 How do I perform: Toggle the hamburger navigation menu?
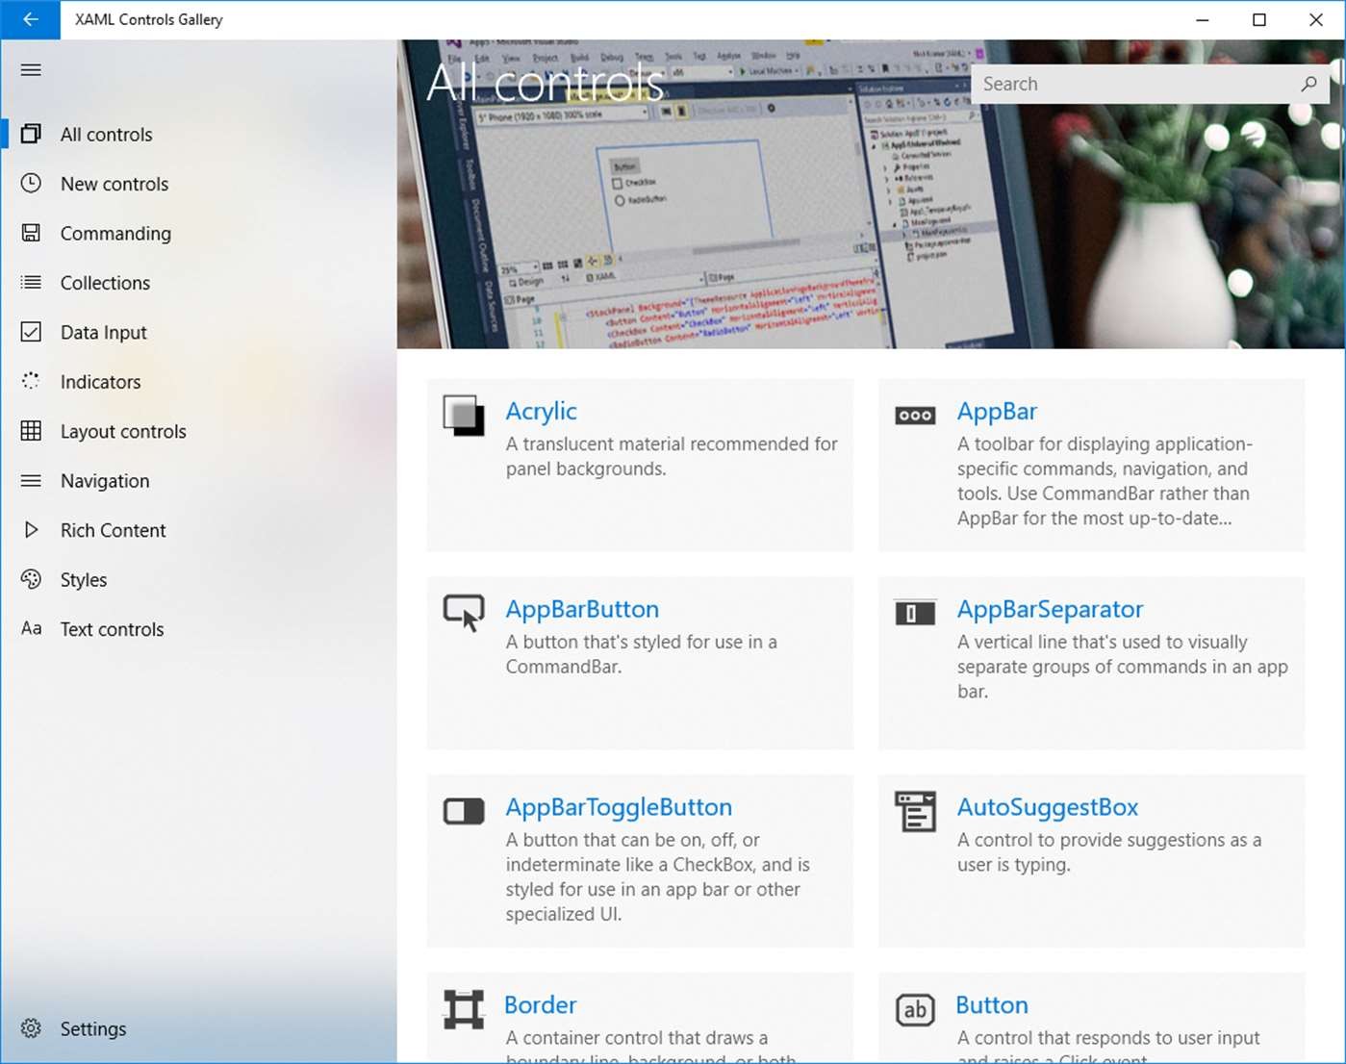pyautogui.click(x=31, y=70)
